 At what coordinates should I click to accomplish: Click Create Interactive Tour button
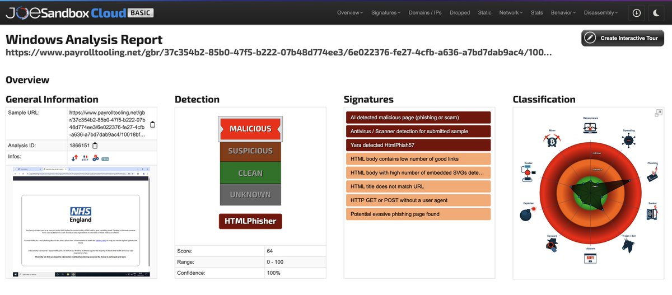(x=623, y=38)
